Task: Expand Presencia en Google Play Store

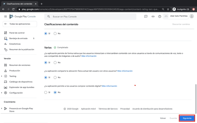Action: (x=2, y=108)
